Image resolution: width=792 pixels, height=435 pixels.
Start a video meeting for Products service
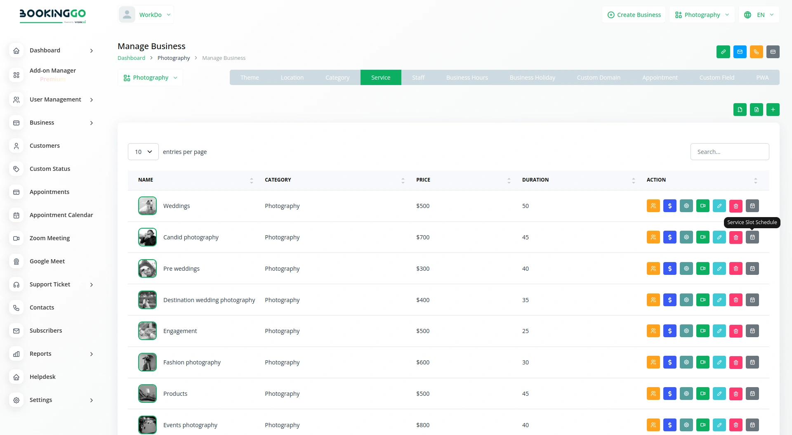(x=702, y=393)
